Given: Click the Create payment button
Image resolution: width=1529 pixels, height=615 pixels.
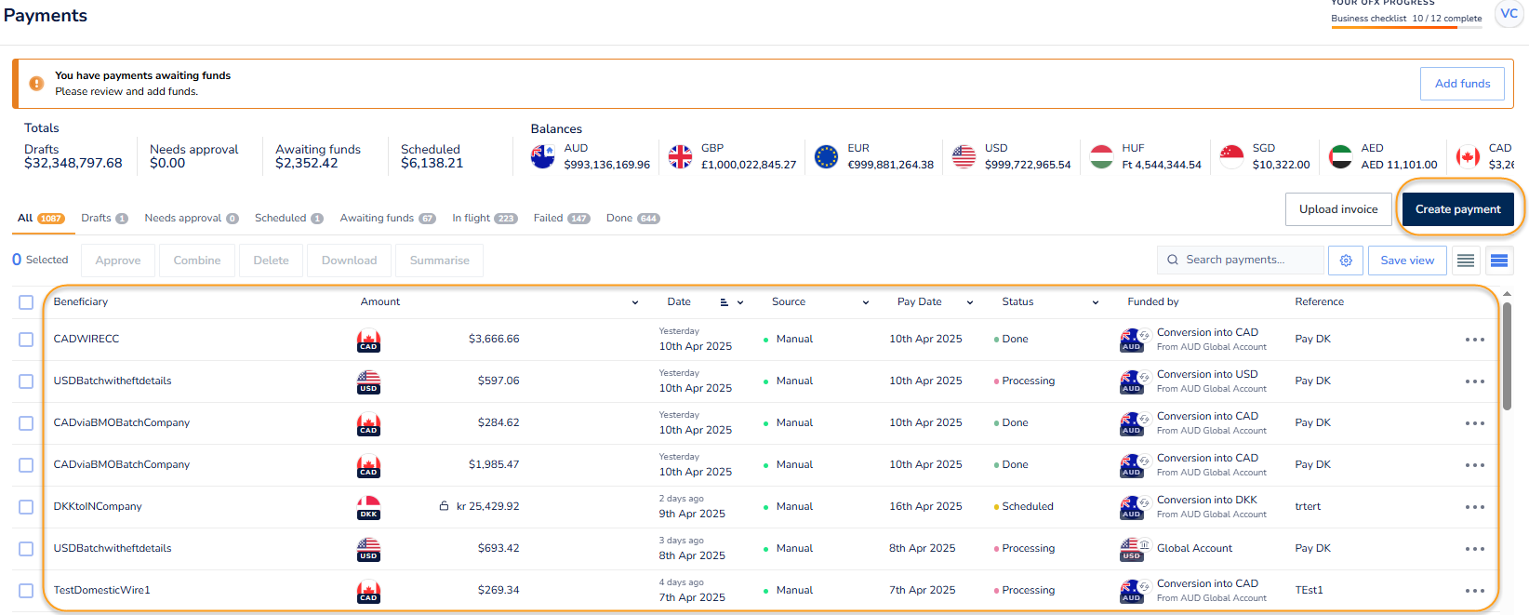Looking at the screenshot, I should pos(1457,209).
